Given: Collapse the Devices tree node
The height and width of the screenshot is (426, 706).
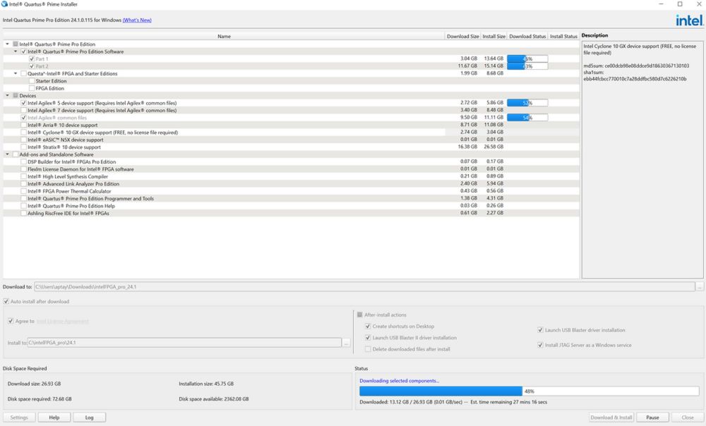Looking at the screenshot, I should pyautogui.click(x=7, y=96).
